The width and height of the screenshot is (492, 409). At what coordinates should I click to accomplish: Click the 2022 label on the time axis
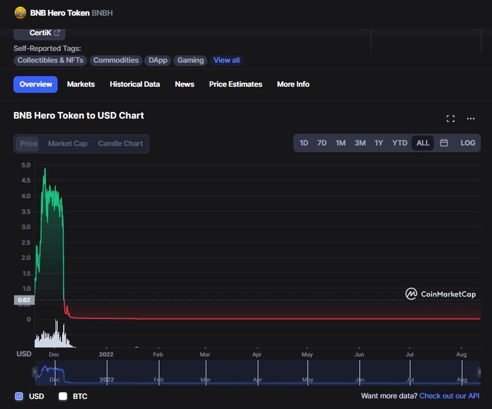pos(106,354)
